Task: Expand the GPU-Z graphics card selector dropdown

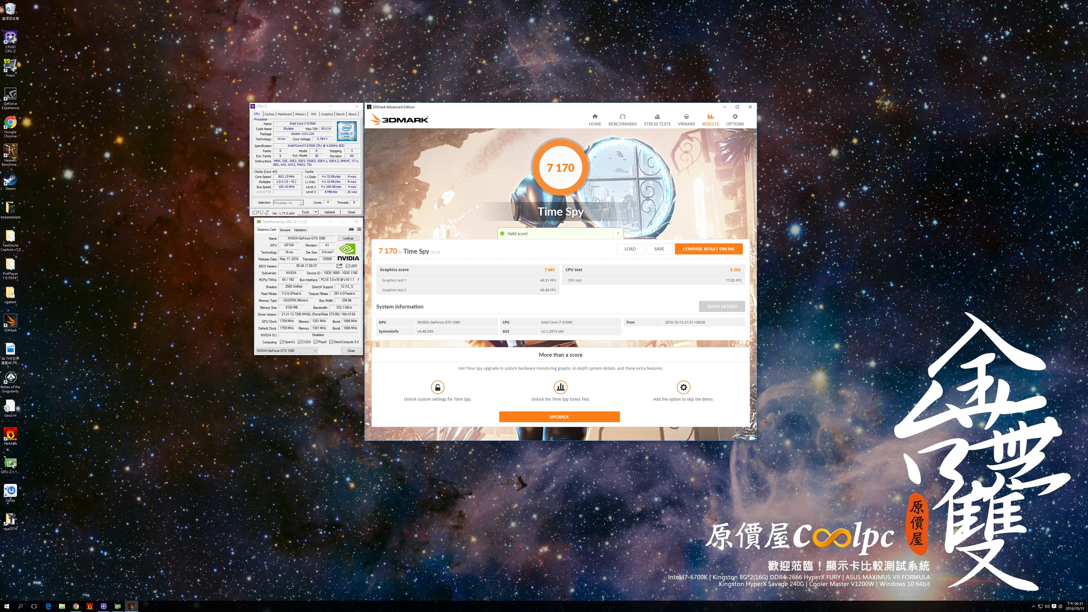Action: click(x=315, y=350)
